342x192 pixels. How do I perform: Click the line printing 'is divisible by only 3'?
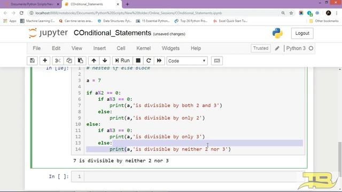157,137
